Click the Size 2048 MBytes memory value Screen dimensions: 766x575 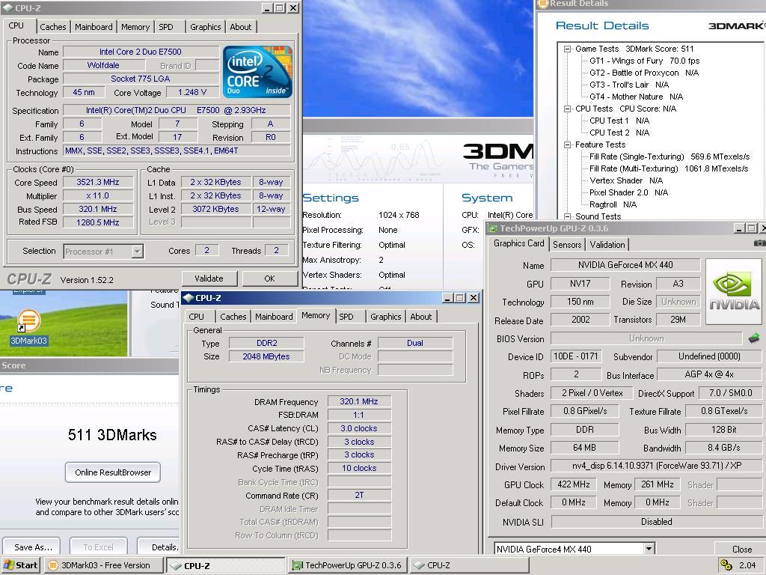266,357
